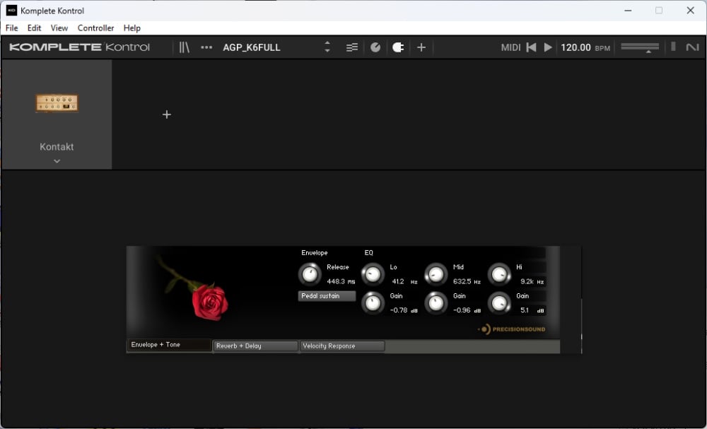Click the plus icon in header toolbar

421,47
